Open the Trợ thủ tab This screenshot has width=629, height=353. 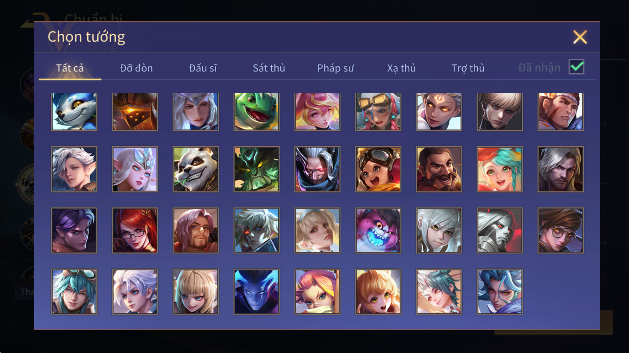coord(468,68)
